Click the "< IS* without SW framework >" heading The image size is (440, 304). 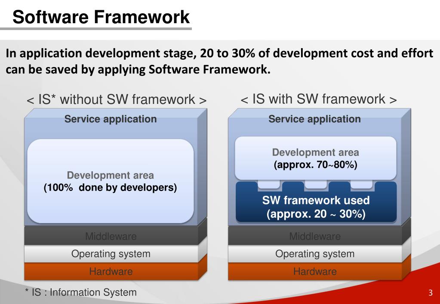click(x=117, y=100)
